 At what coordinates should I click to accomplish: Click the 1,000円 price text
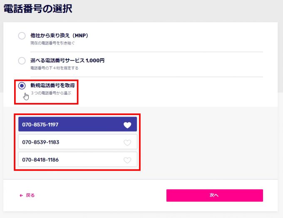[x=95, y=60]
